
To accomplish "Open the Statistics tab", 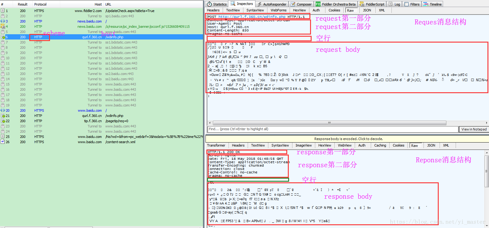I will (217, 4).
